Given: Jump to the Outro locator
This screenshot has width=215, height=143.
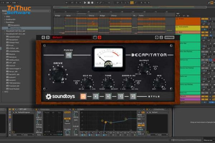Looking at the screenshot, I should pyautogui.click(x=141, y=16).
